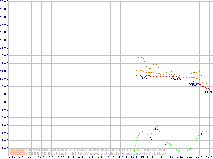Click the 8670 price data label

(209, 92)
